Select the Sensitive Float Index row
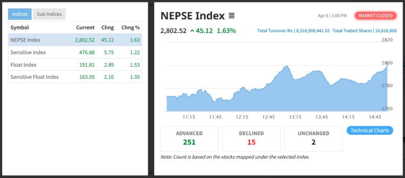Viewport: 405px width, 178px height. [75, 77]
